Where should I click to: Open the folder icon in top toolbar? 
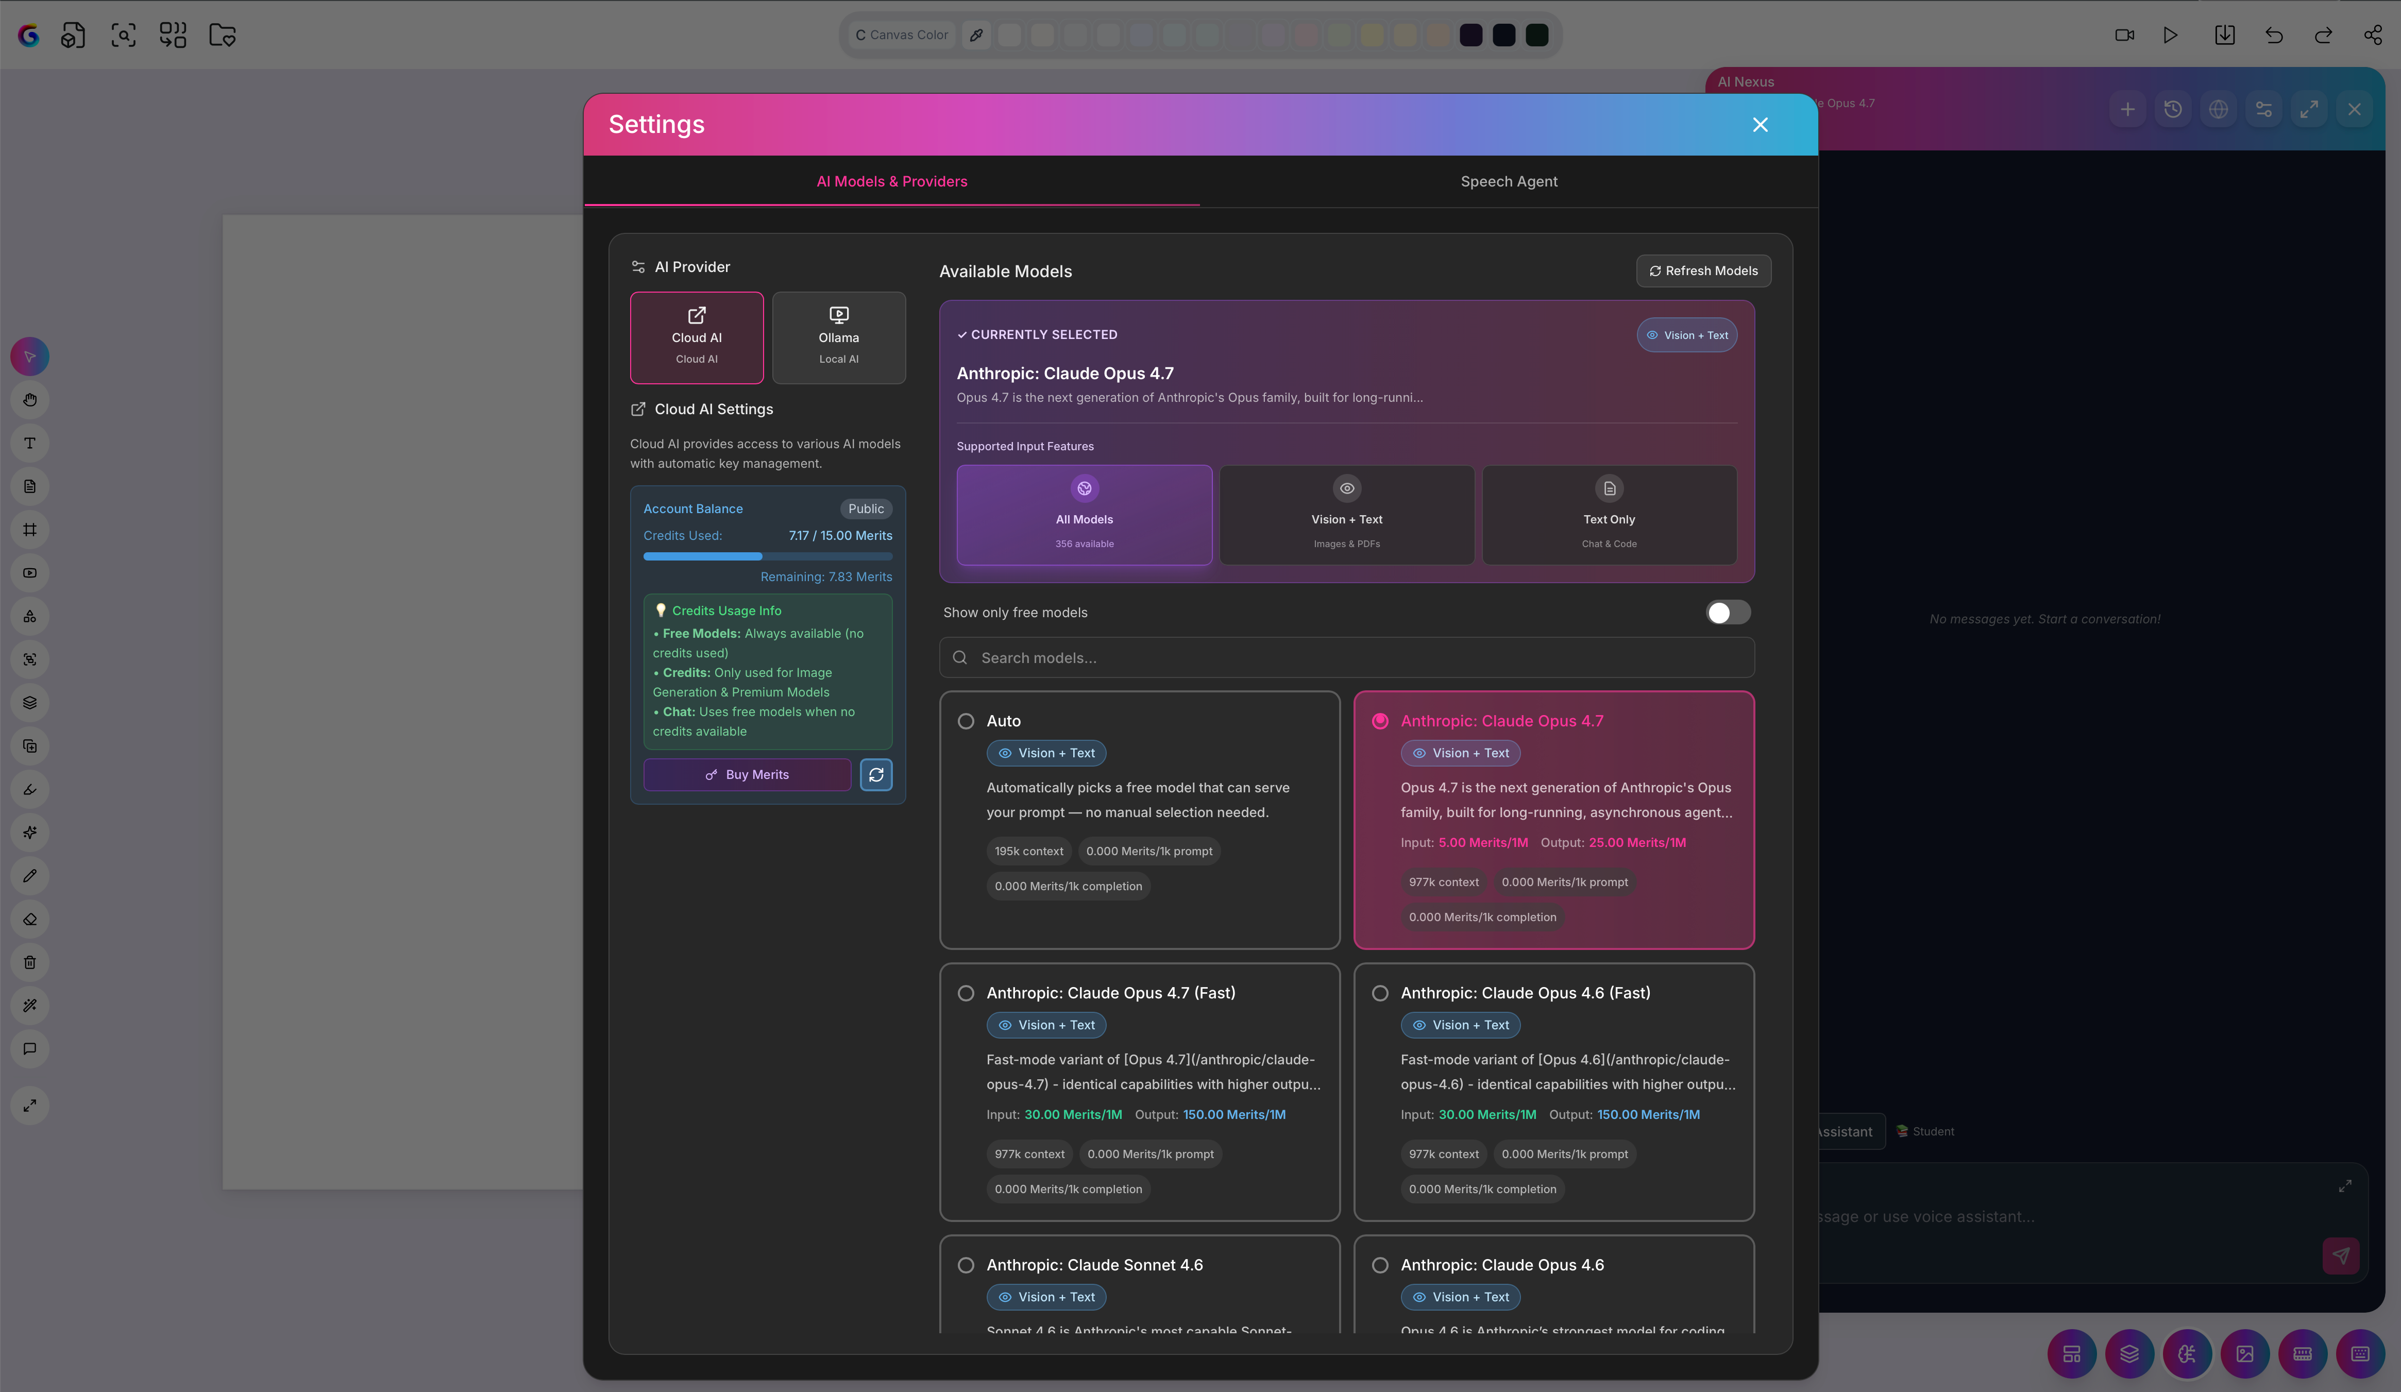222,35
